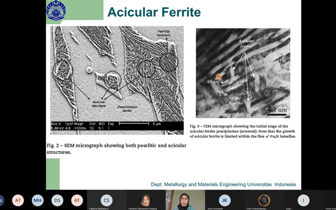Image resolution: width=336 pixels, height=210 pixels.
Task: Click the presenter's live video tile
Action: (x=185, y=200)
